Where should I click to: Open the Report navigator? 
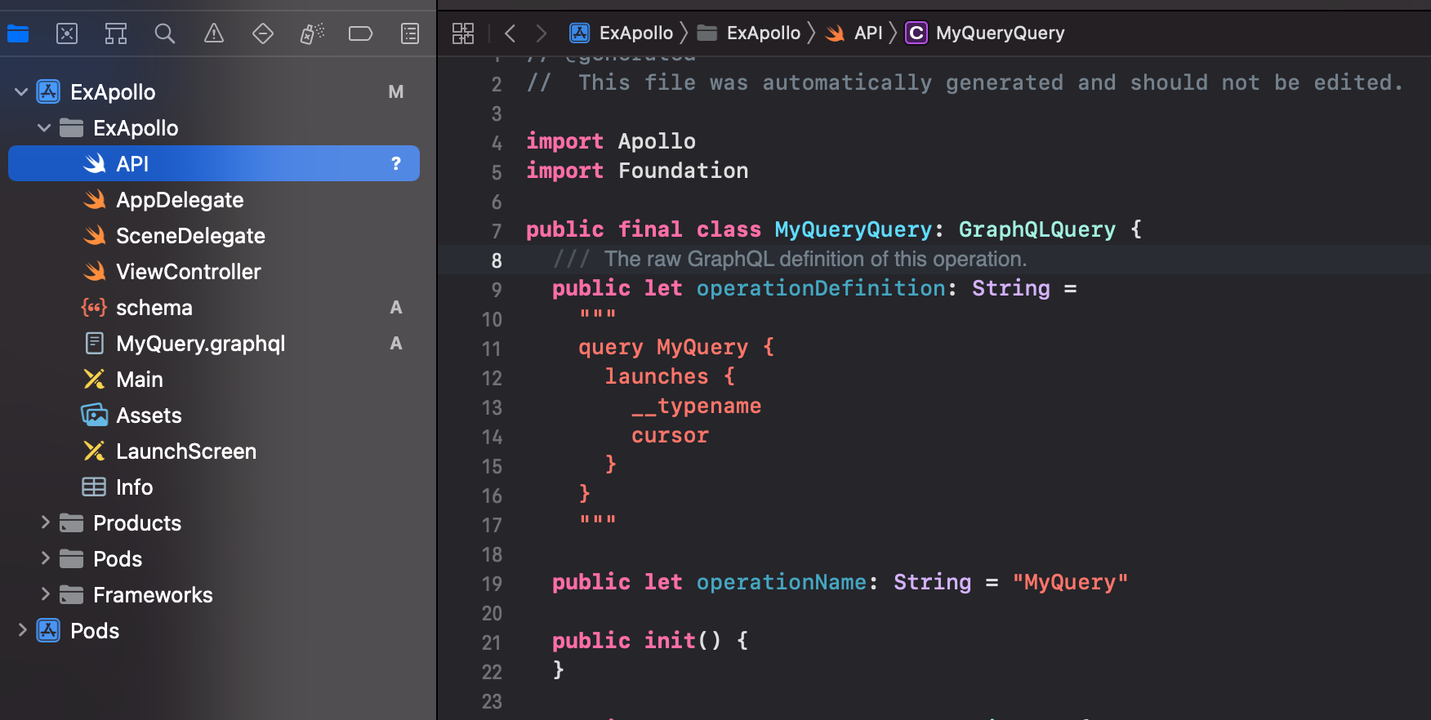click(410, 33)
